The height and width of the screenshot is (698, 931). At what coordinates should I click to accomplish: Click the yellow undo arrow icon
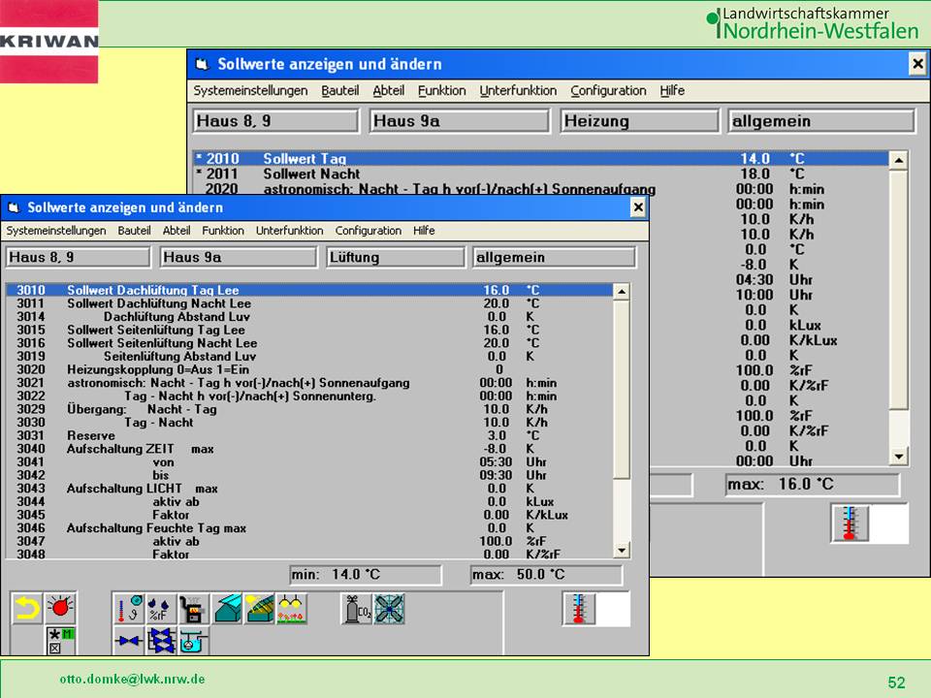(x=29, y=610)
